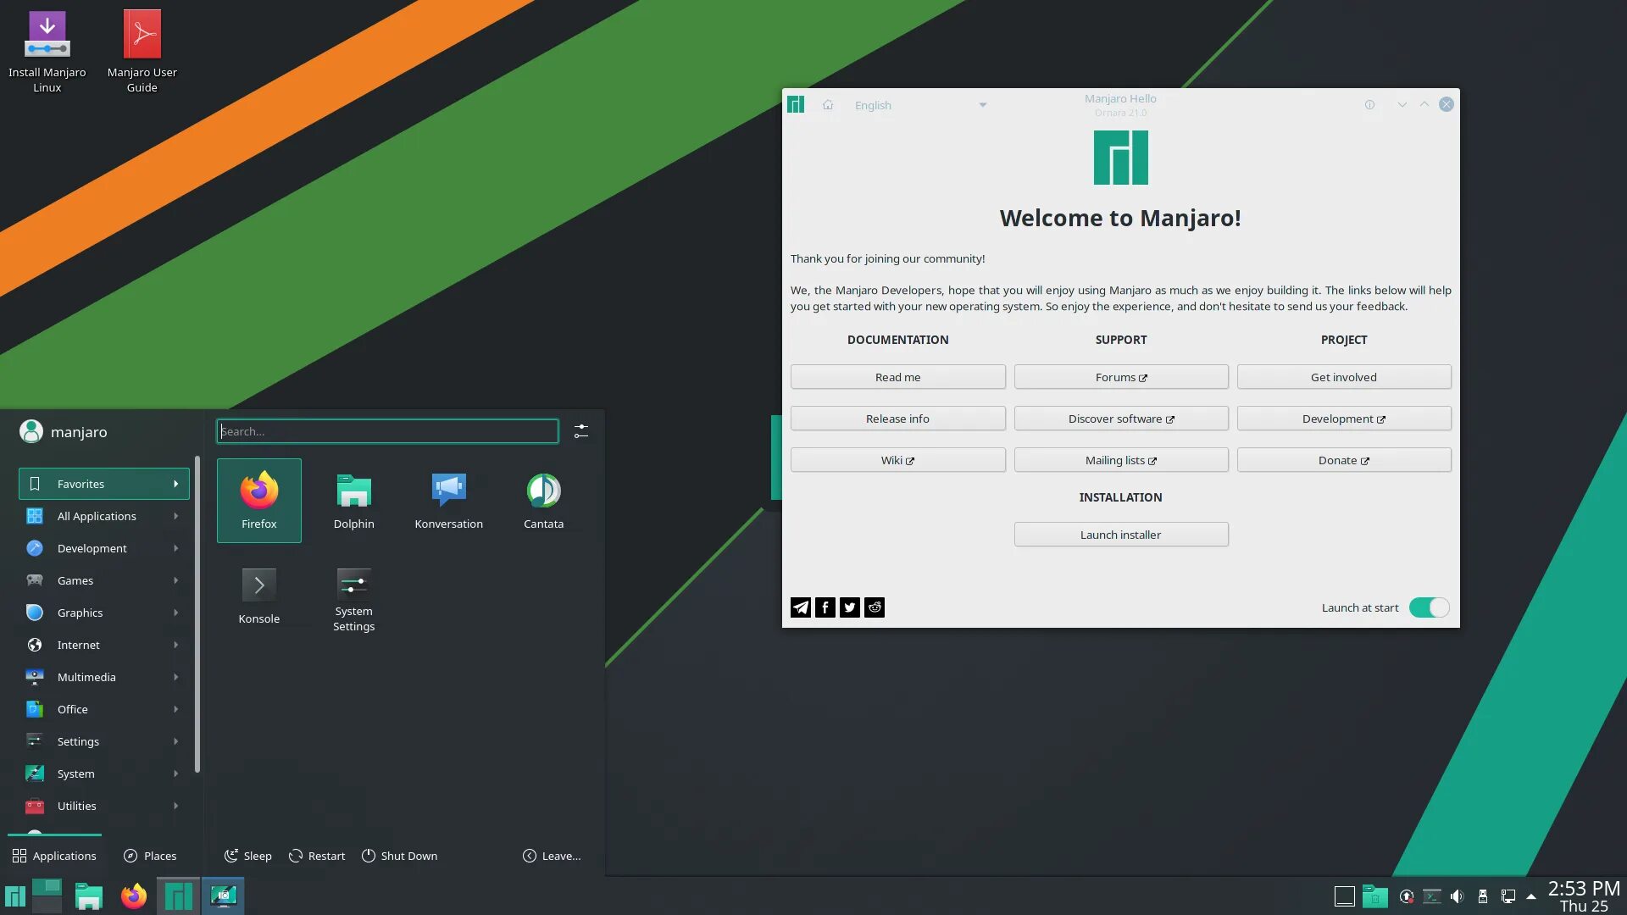This screenshot has height=915, width=1627.
Task: Open the Reddit social link icon
Action: click(x=875, y=607)
